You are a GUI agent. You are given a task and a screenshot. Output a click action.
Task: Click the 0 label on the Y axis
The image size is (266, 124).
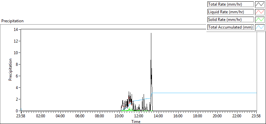(x=17, y=111)
